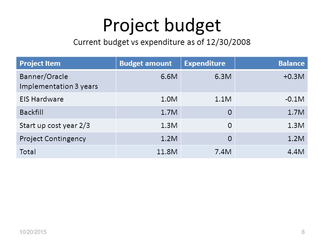Select the Start up cost year 2/3 cell
Viewport: 324px width, 243px height.
point(66,126)
